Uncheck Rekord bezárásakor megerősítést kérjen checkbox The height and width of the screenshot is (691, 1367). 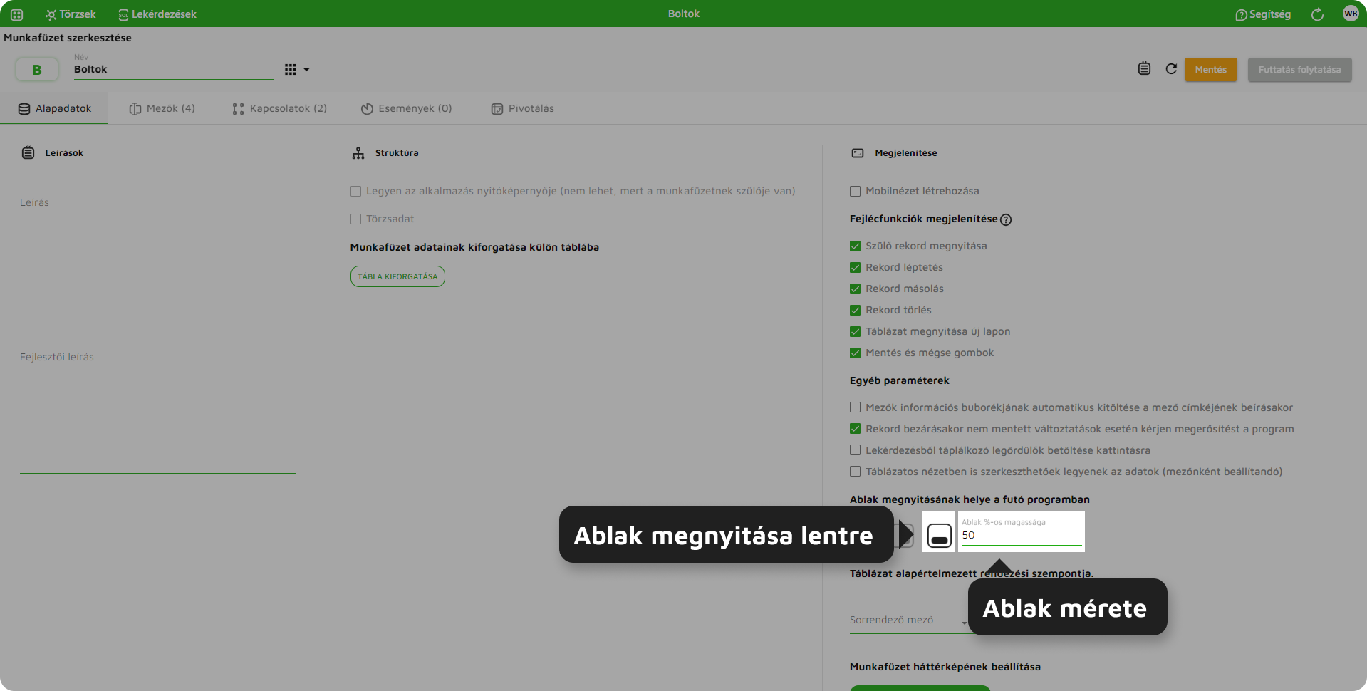pos(855,429)
